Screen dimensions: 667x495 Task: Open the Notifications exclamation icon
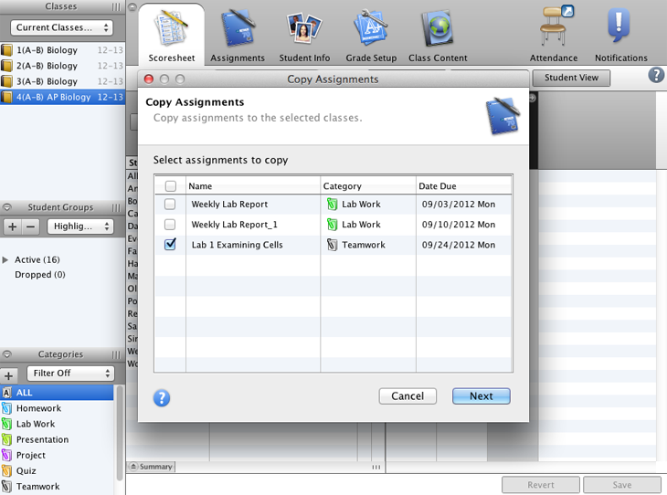click(x=620, y=29)
